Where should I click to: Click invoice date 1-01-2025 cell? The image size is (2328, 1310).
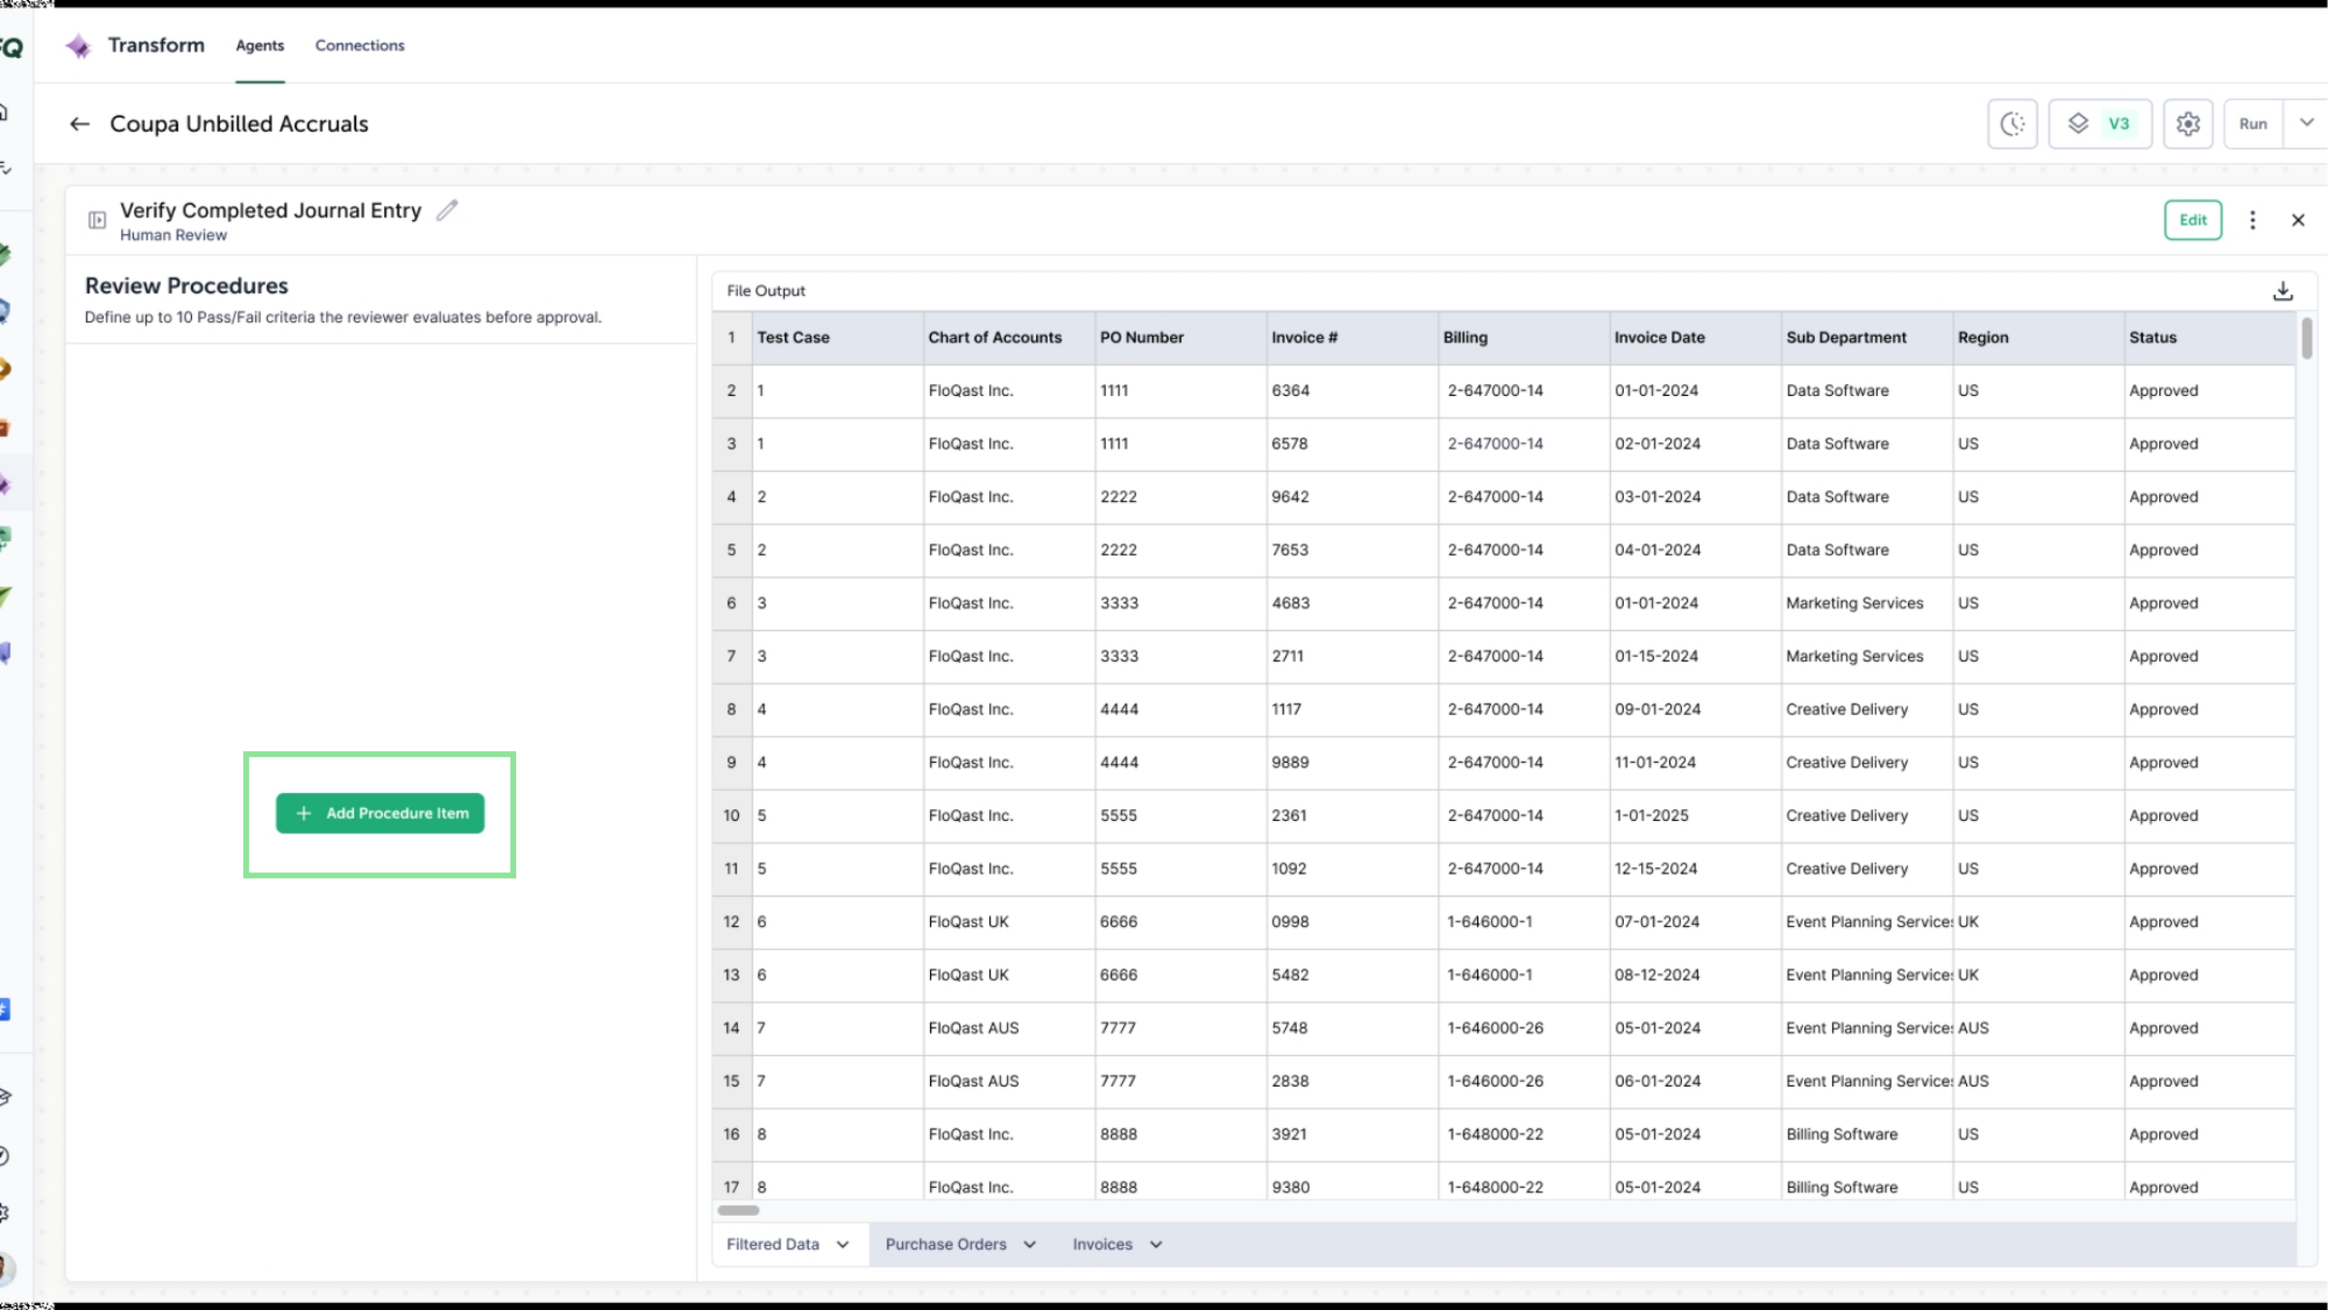1696,816
